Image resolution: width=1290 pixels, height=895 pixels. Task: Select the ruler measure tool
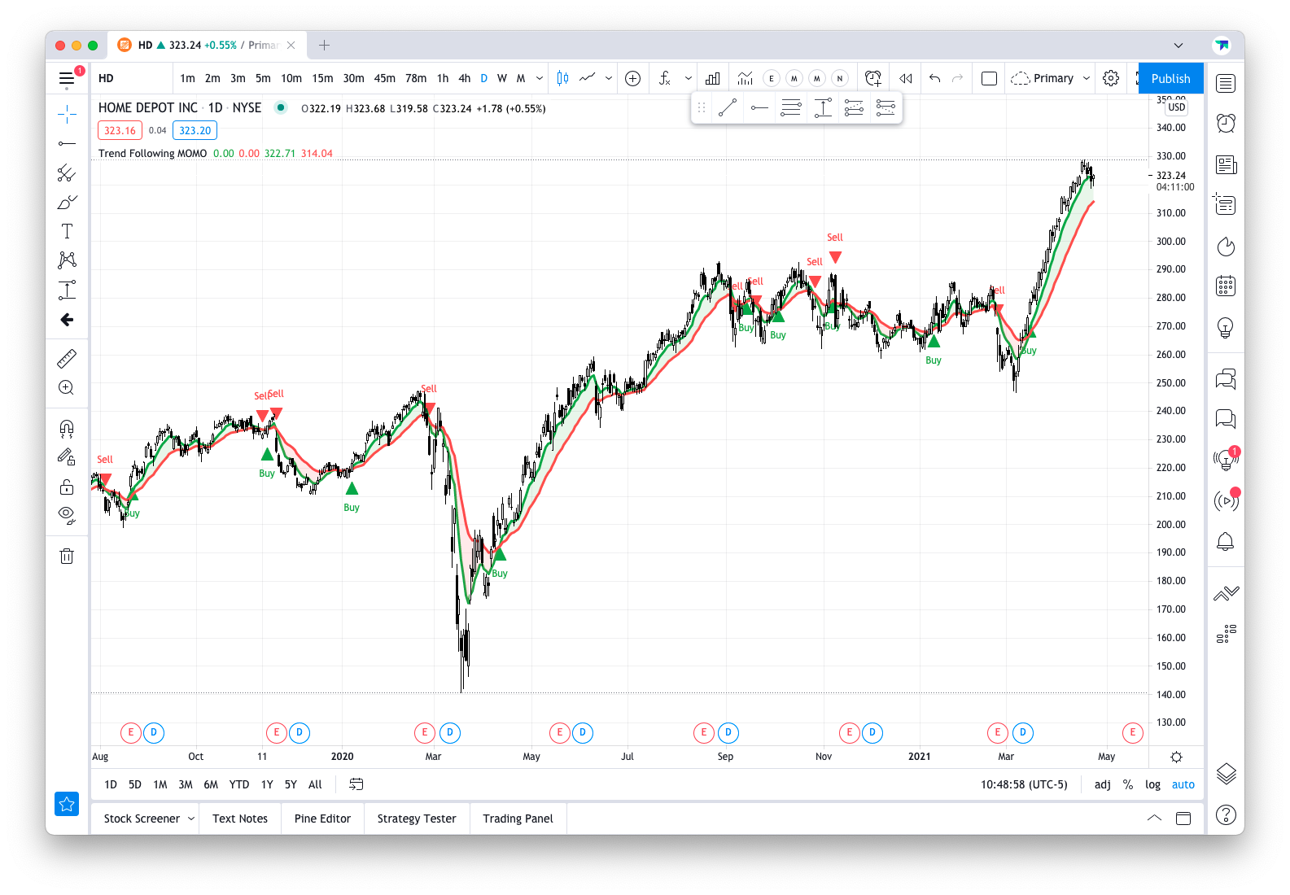(67, 358)
